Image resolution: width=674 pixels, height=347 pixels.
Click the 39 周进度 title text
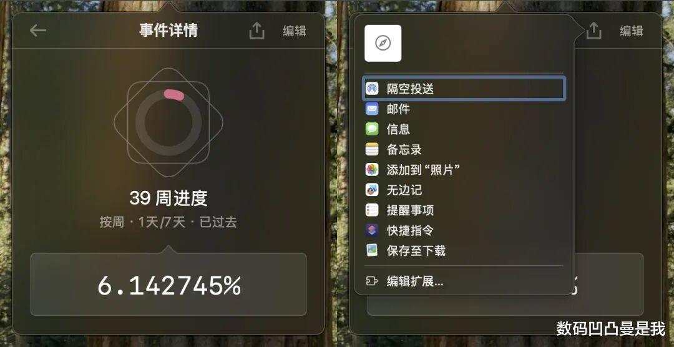tap(168, 198)
